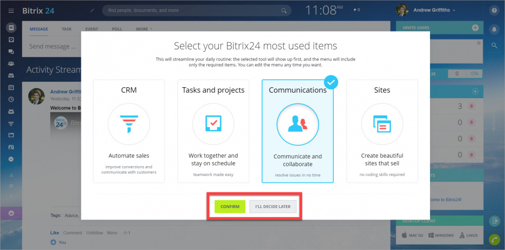
Task: Click search icon in right panel
Action: tap(494, 46)
